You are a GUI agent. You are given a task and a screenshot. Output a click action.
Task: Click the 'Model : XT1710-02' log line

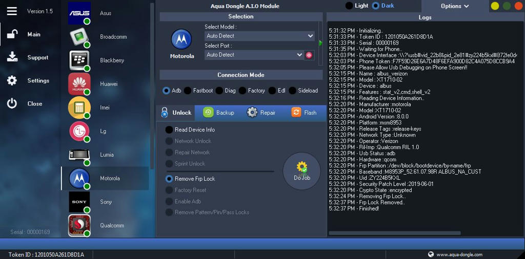pyautogui.click(x=366, y=80)
